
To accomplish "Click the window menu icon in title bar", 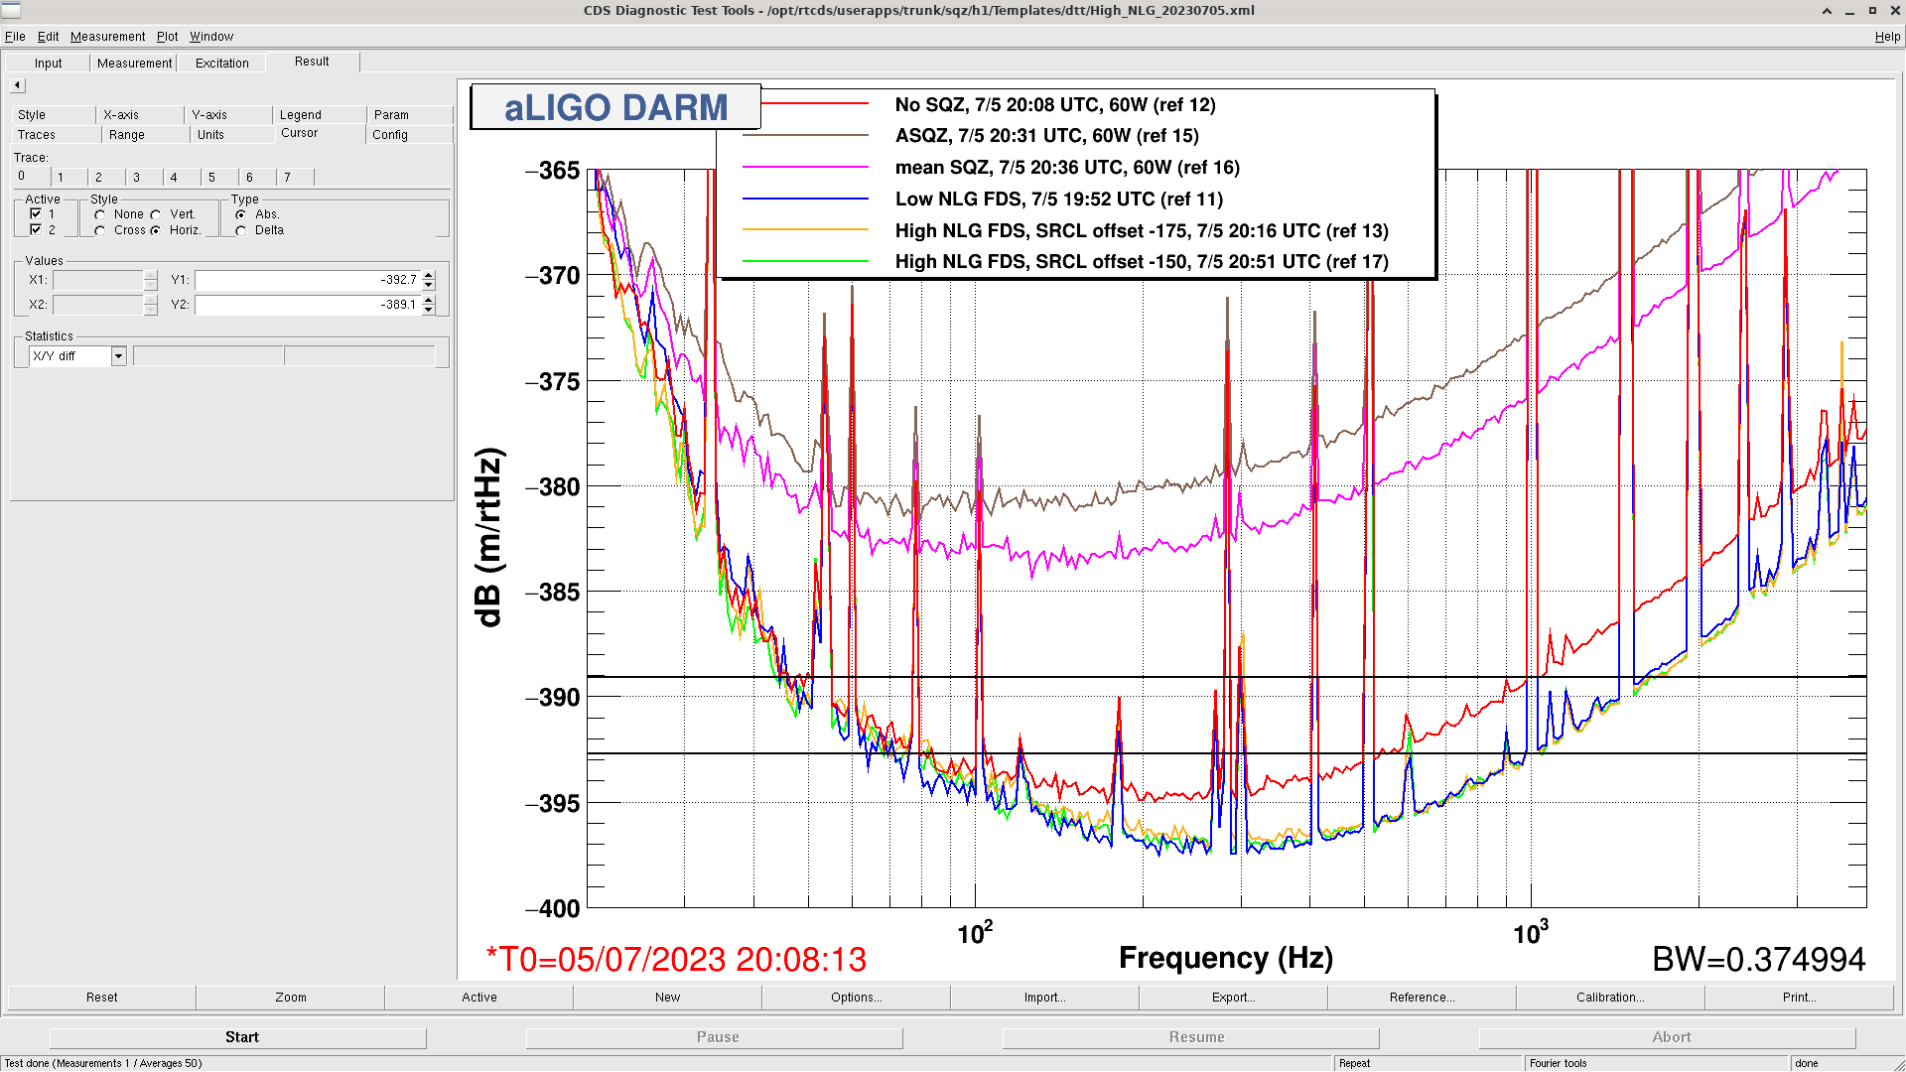I will click(12, 10).
